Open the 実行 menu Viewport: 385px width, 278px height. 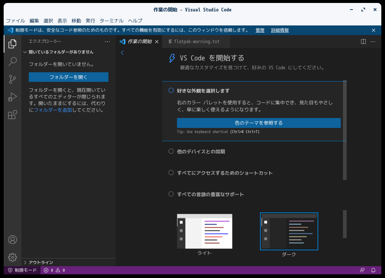[90, 21]
